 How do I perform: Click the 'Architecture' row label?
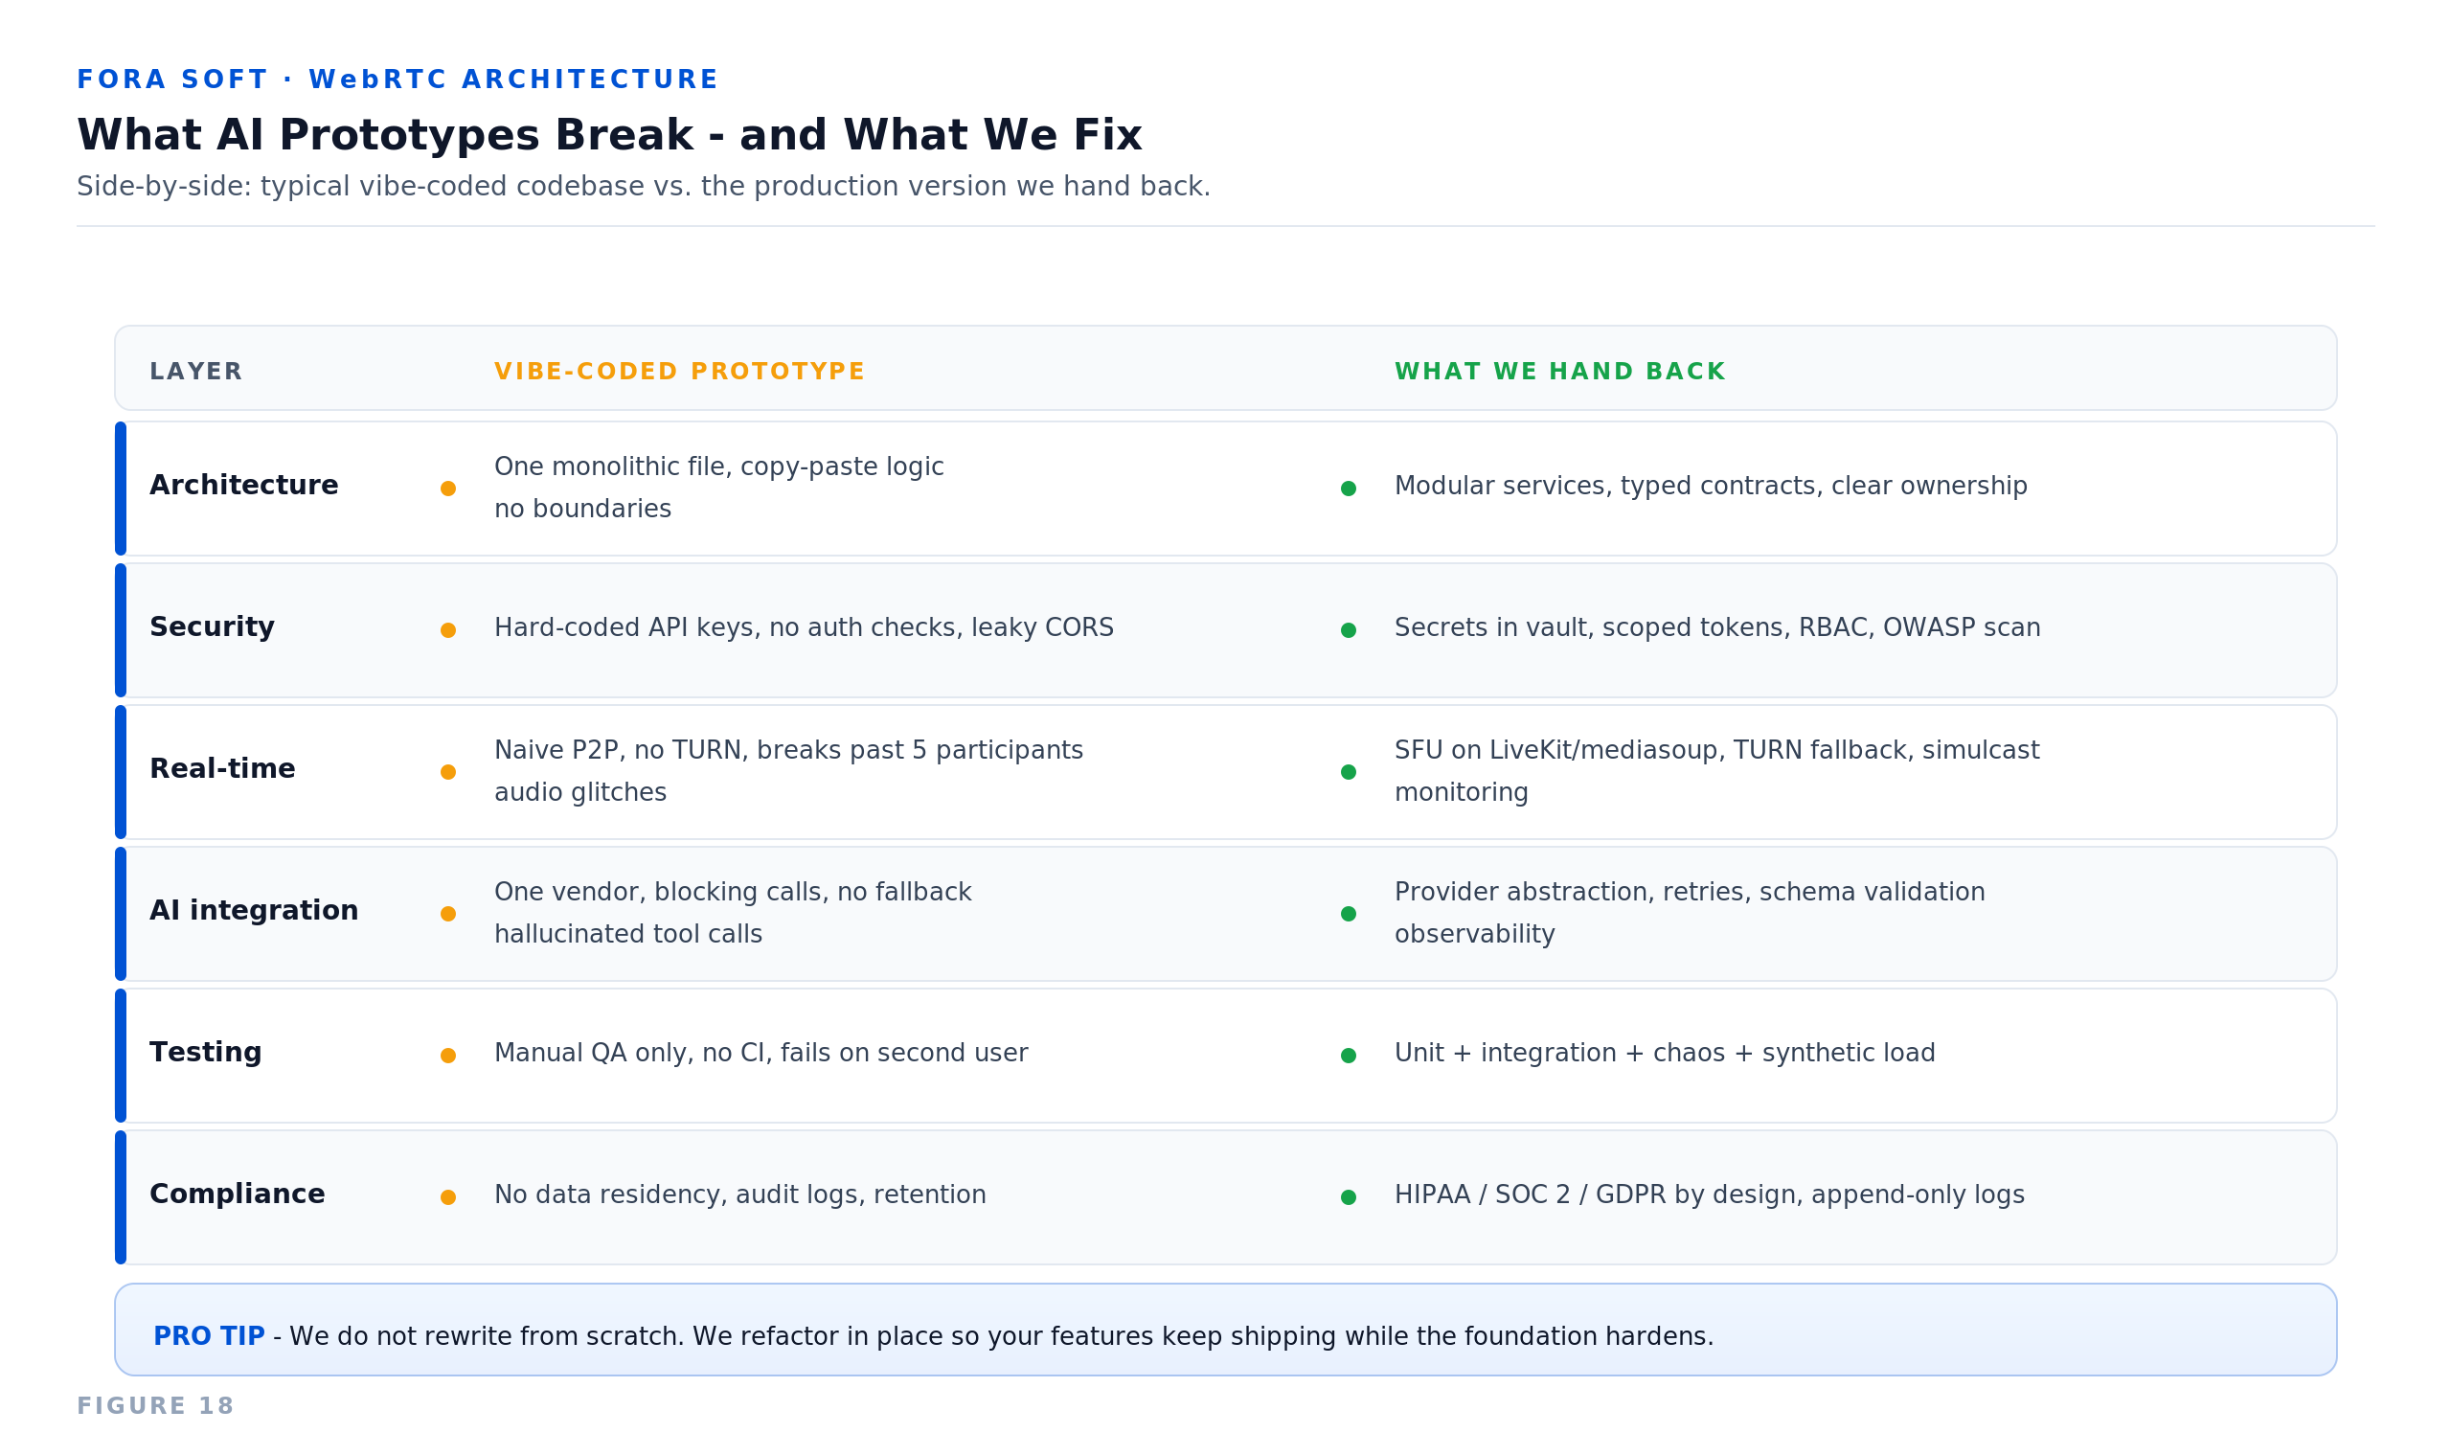pos(243,486)
